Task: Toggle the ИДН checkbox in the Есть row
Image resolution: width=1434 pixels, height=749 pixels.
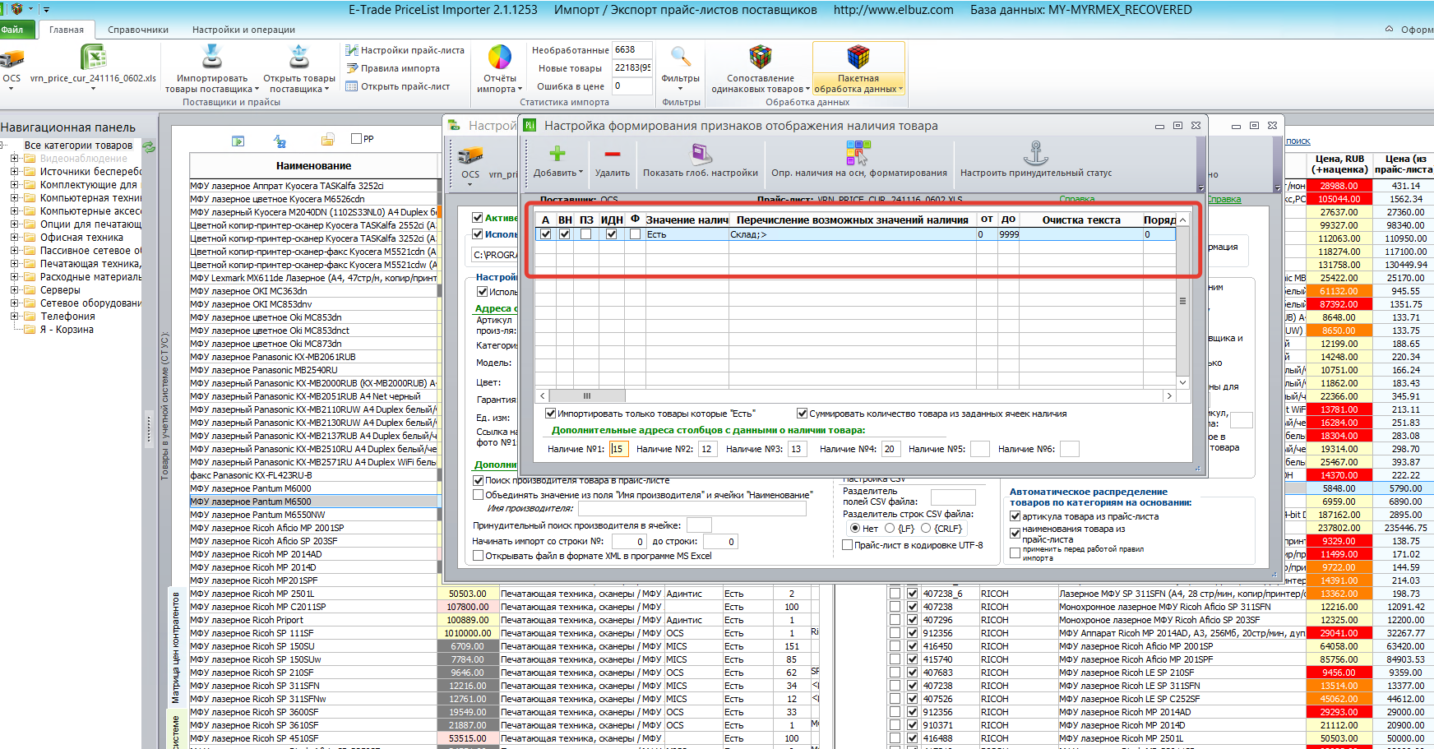Action: pos(611,234)
